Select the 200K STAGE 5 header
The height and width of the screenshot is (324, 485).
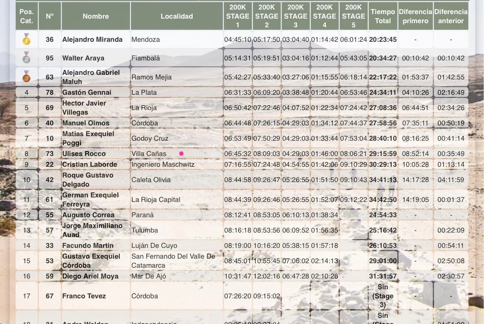tap(353, 16)
